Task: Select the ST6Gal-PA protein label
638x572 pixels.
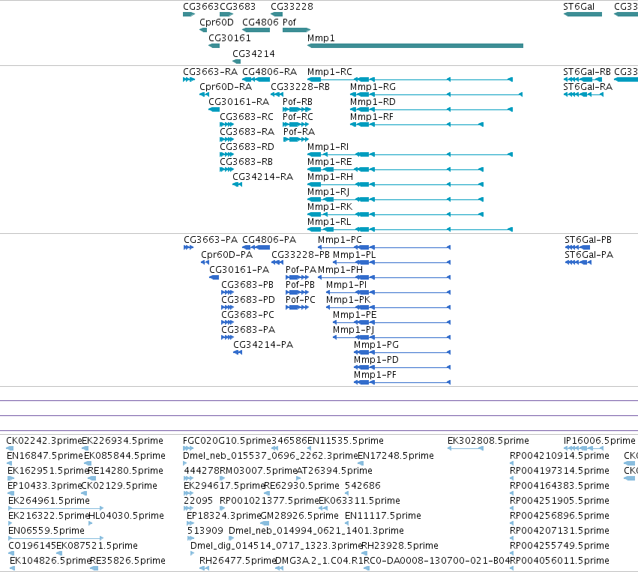Action: [589, 255]
